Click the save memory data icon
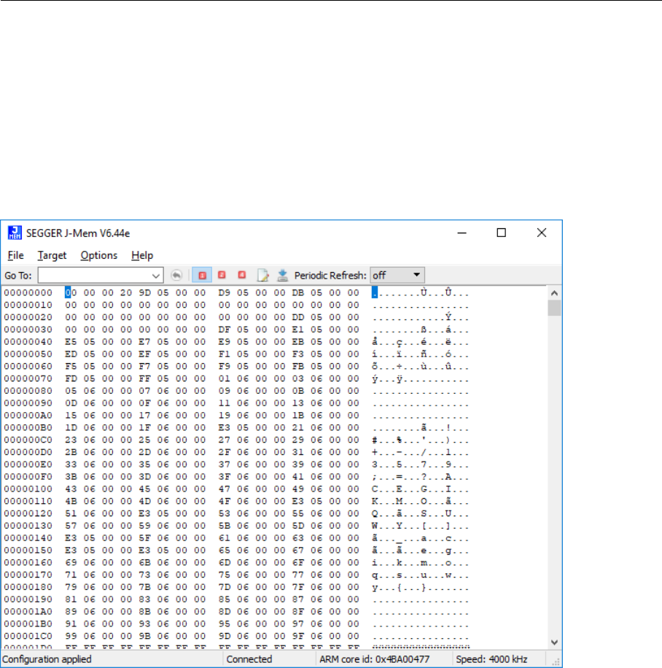Viewport: 662px width, 668px height. tap(282, 276)
